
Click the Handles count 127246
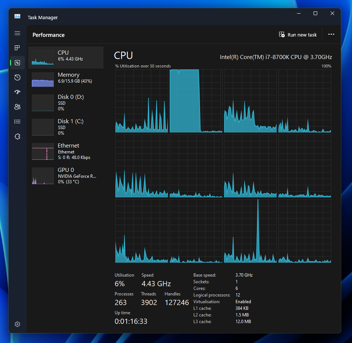pos(177,303)
